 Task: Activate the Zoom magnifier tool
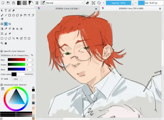2,43
